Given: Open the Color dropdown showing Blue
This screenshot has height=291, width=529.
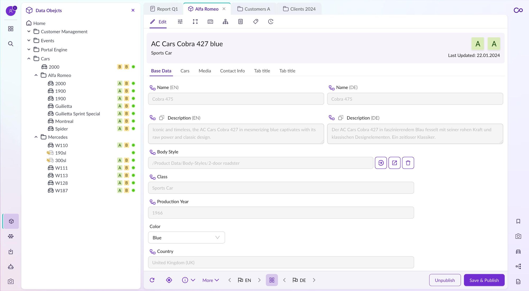Looking at the screenshot, I should (x=186, y=238).
